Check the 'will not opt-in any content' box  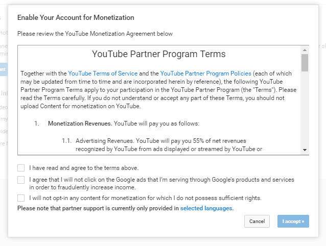click(x=21, y=198)
